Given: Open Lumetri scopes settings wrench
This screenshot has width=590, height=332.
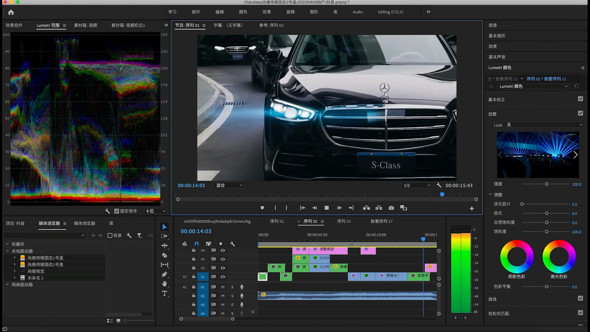Looking at the screenshot, I should tap(107, 211).
